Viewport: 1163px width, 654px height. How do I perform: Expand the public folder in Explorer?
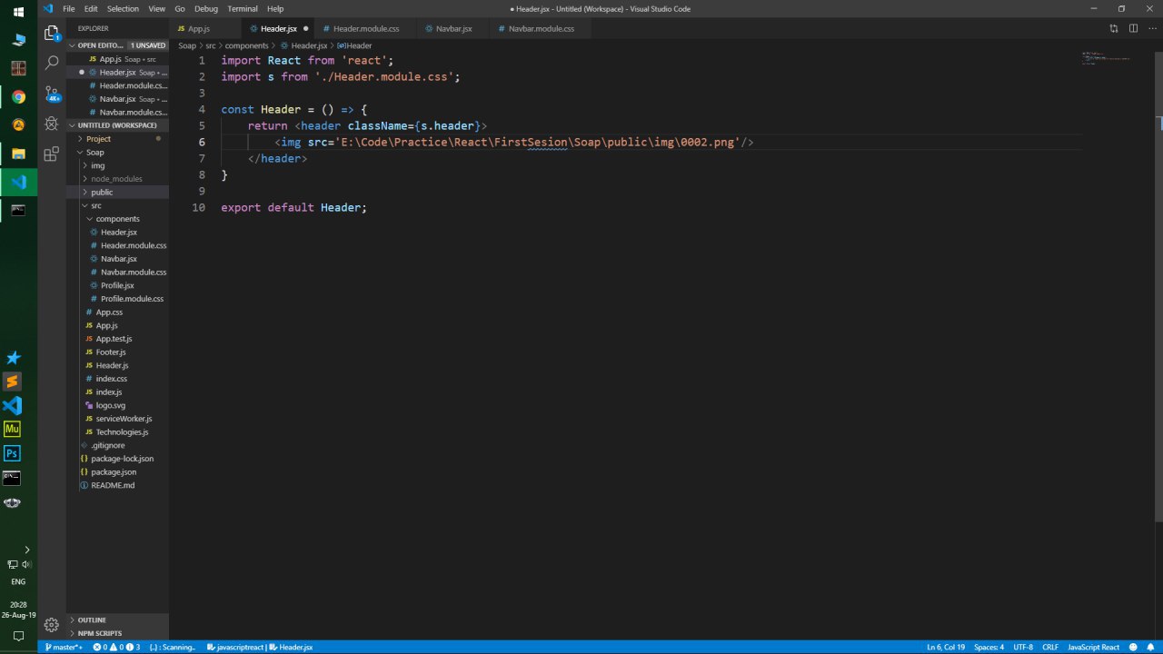[x=102, y=193]
